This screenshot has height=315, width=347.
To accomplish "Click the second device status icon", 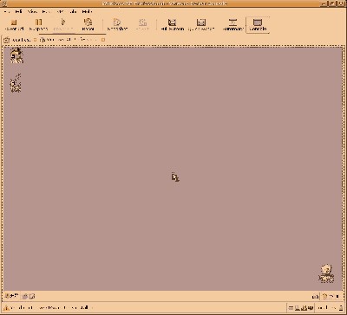I will [297, 308].
